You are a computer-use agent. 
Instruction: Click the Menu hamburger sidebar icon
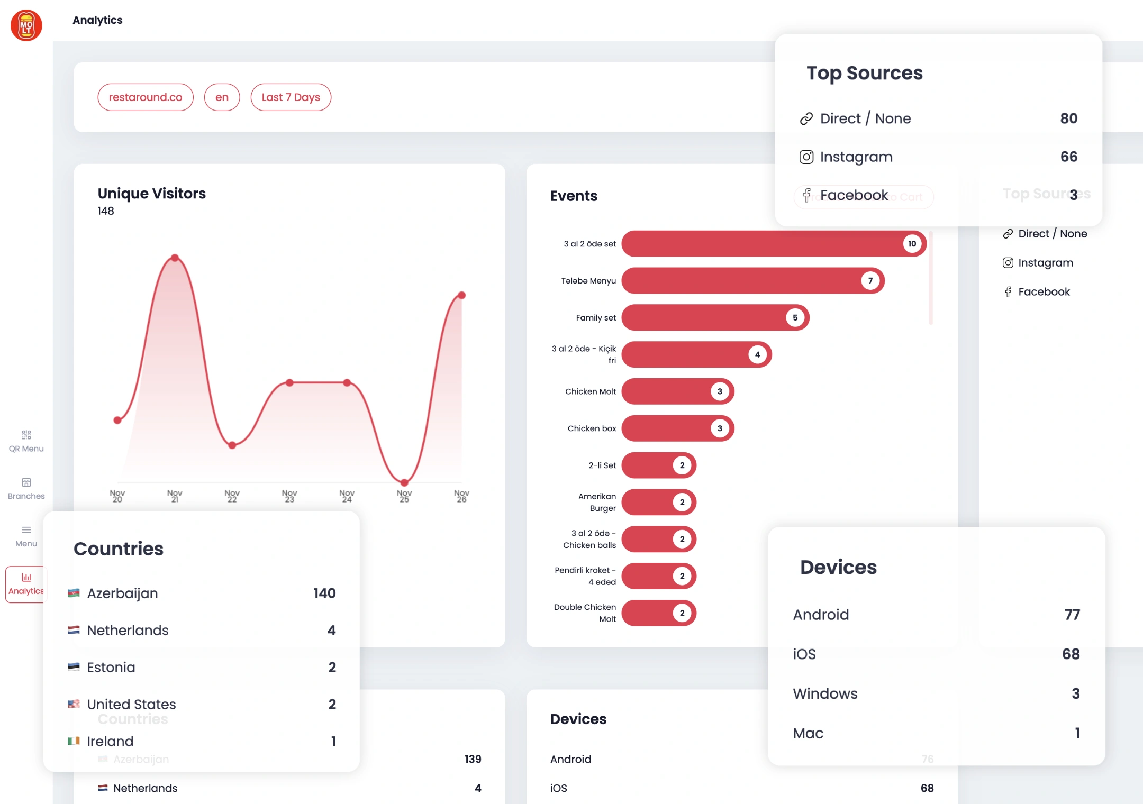click(26, 530)
